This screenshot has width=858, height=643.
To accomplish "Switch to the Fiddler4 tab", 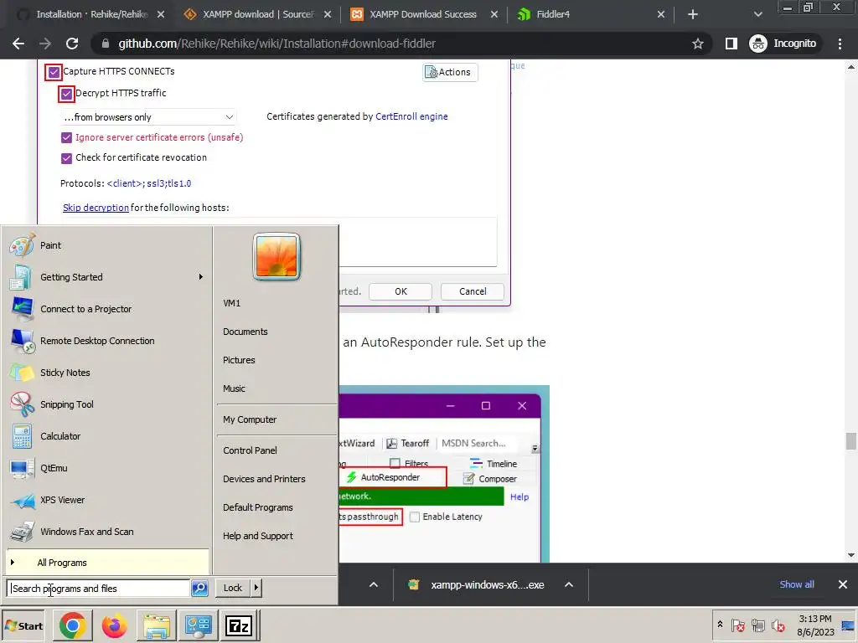I will click(x=553, y=14).
